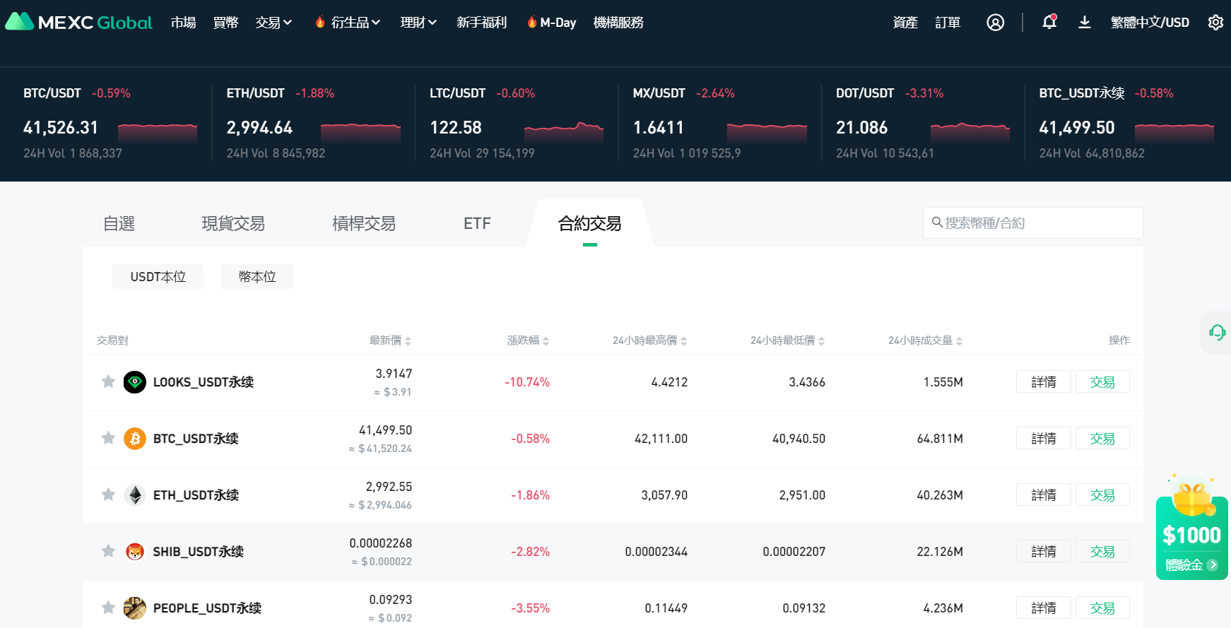Sort by 24小時最低價 column
The image size is (1231, 628).
tap(787, 340)
